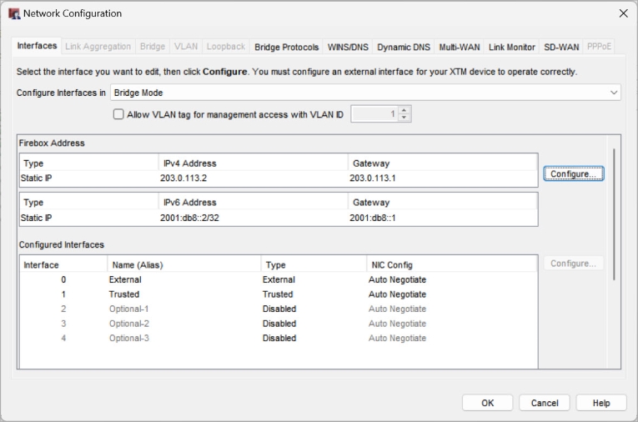
Task: Select the External interface row
Action: pyautogui.click(x=275, y=279)
